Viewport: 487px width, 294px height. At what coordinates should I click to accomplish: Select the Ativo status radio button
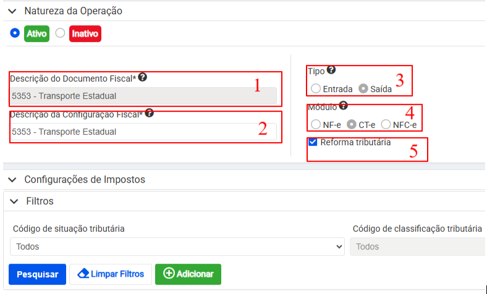[15, 33]
